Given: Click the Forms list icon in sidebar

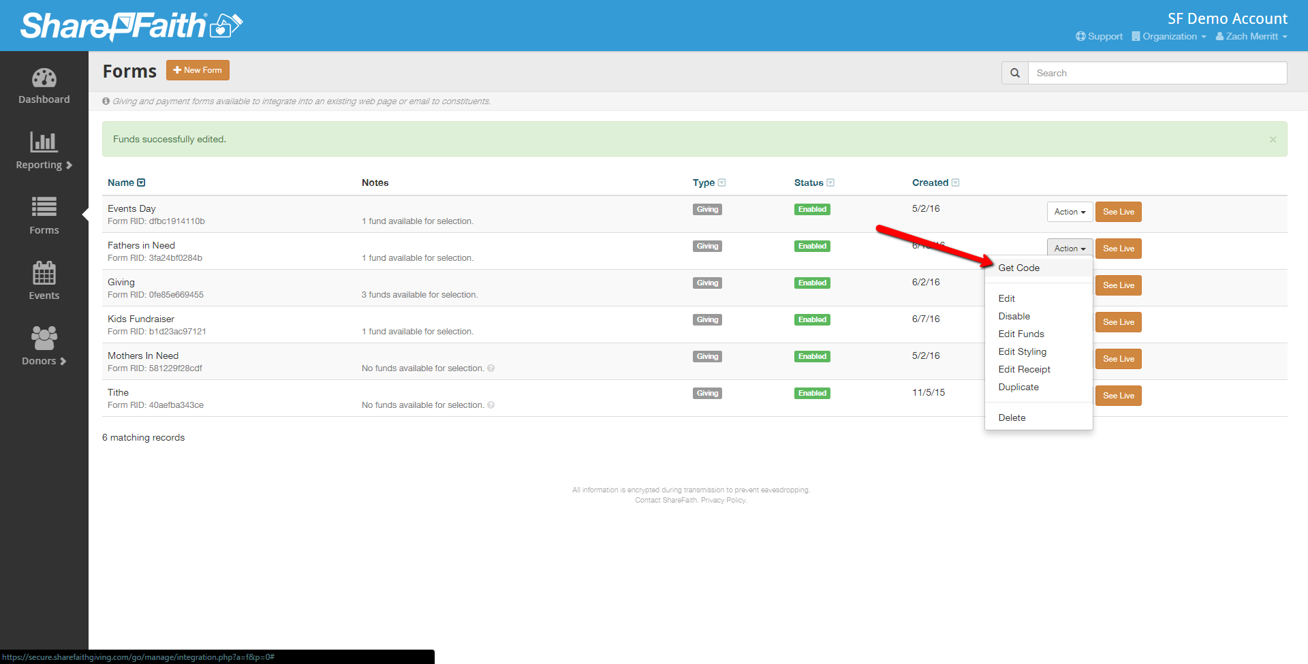Looking at the screenshot, I should 44,208.
